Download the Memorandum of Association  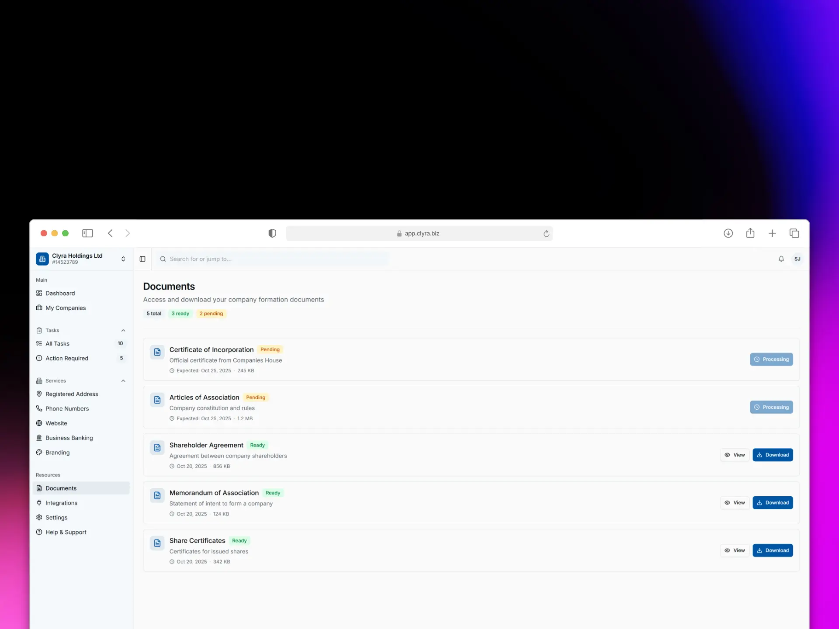coord(772,503)
